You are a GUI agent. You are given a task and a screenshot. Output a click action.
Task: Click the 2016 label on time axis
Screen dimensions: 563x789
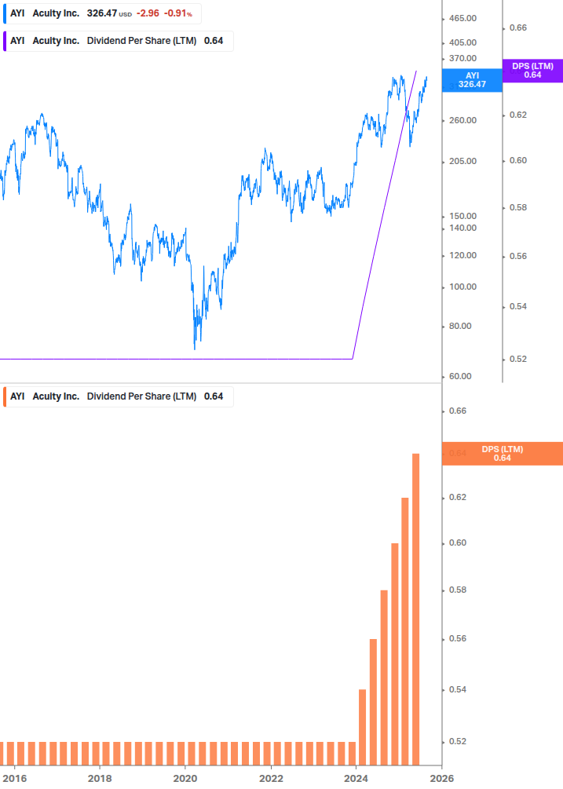pos(14,779)
